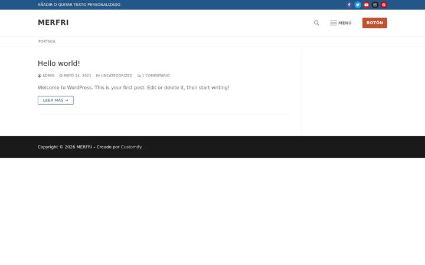The image size is (425, 265).
Task: Open the Twitter social icon
Action: click(x=358, y=5)
